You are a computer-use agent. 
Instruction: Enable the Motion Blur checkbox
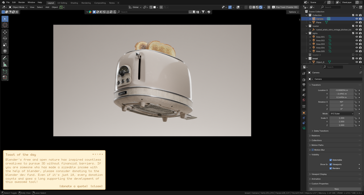coord(313,150)
